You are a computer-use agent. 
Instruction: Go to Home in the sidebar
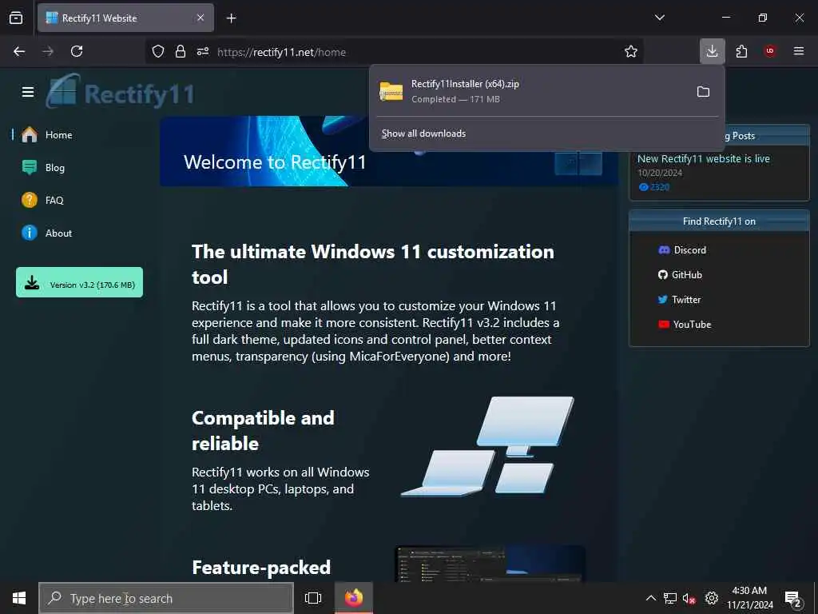pyautogui.click(x=47, y=134)
